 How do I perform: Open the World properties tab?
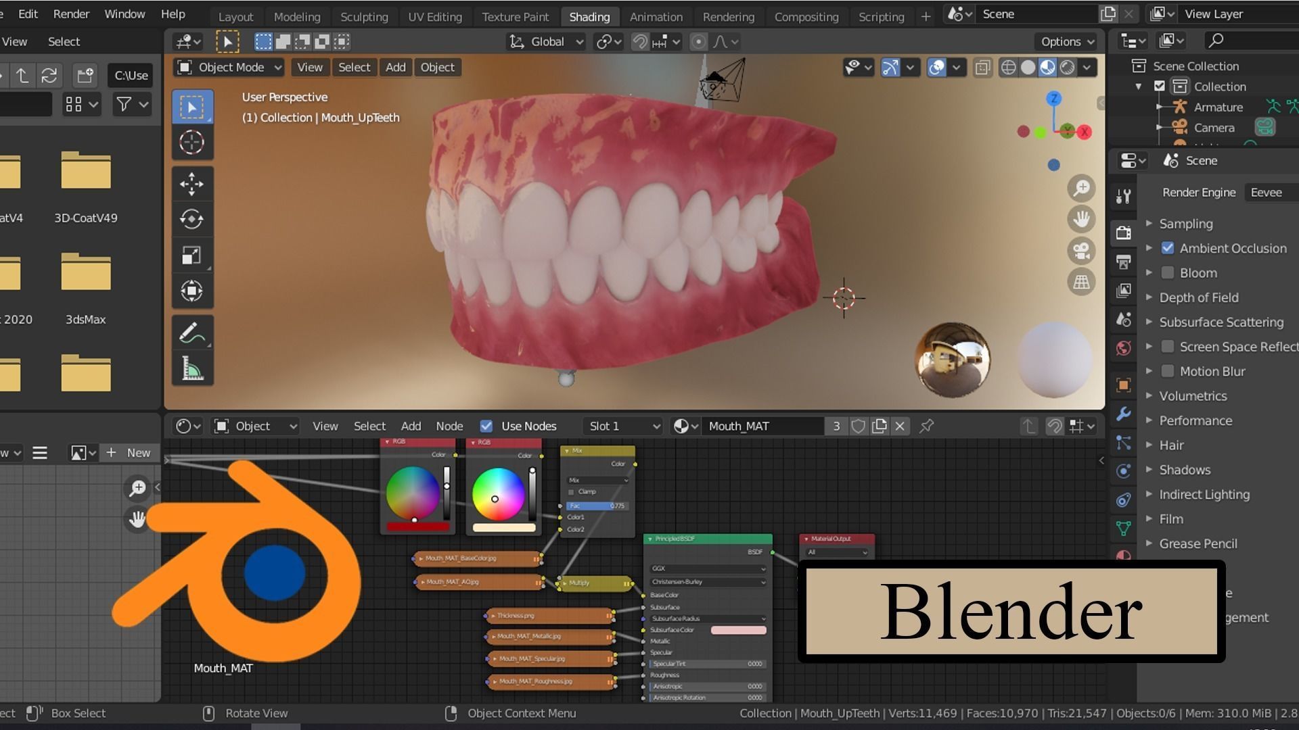[x=1124, y=348]
